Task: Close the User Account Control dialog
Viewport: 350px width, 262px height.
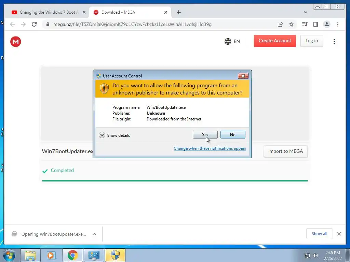Action: click(x=243, y=76)
